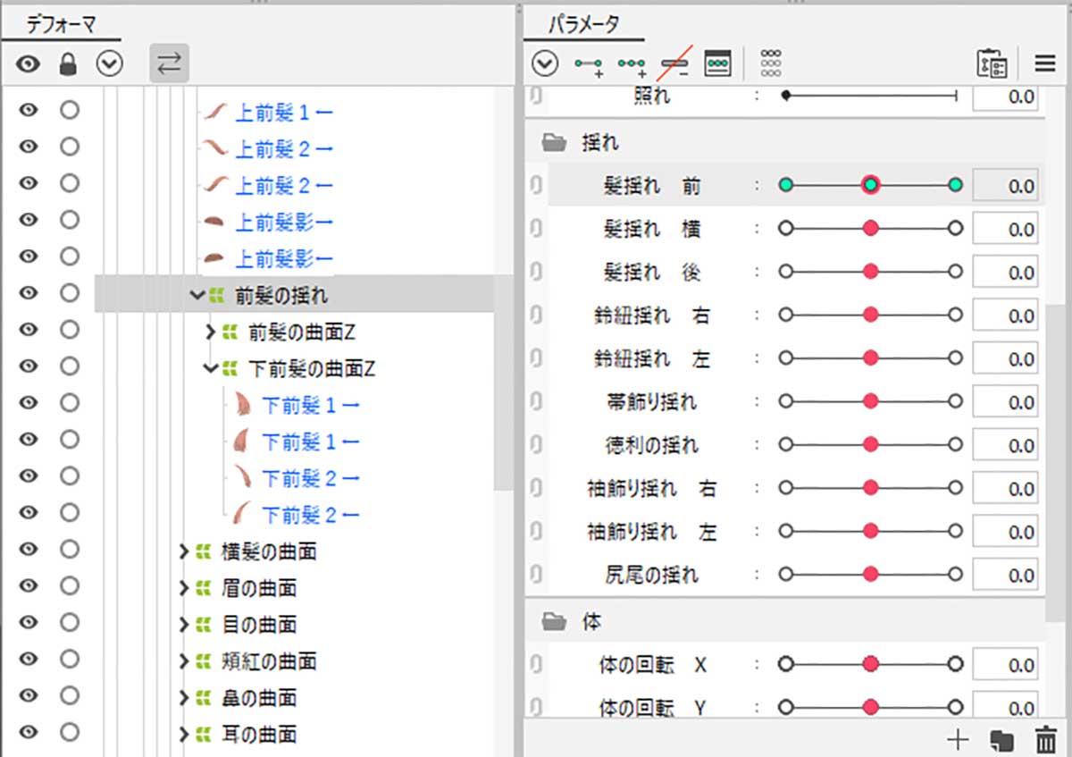Click the value field of 尻尾の揺れ

point(1005,575)
